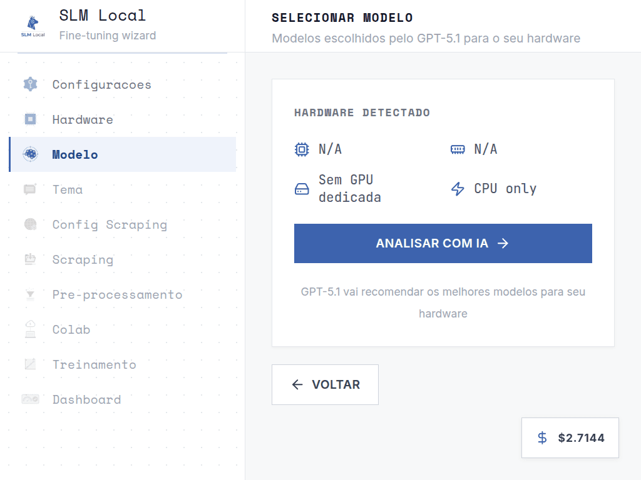This screenshot has height=480, width=641.
Task: Click the CPU icon next to N/A
Action: click(302, 149)
